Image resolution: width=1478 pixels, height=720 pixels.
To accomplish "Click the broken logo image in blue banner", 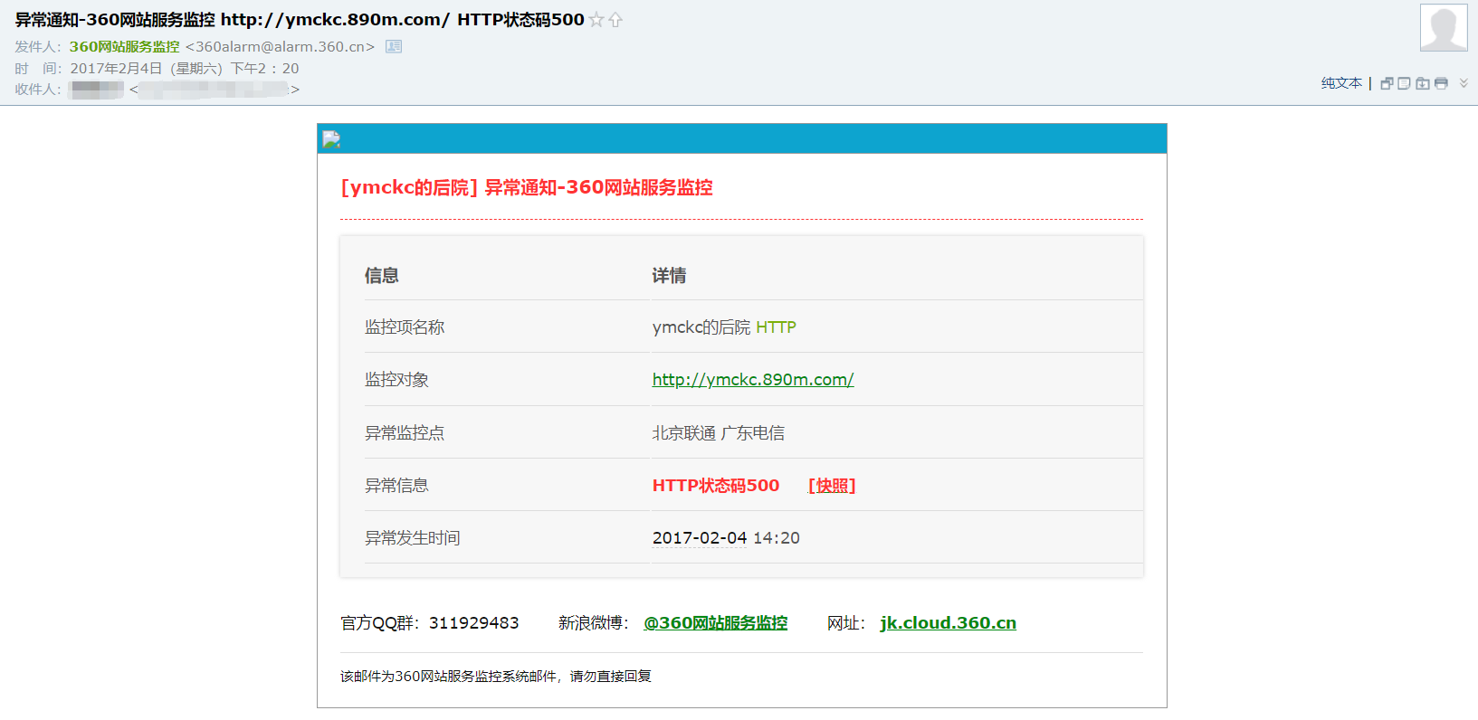I will pos(331,139).
